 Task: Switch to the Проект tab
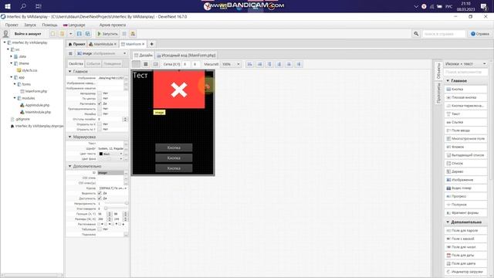coord(77,44)
